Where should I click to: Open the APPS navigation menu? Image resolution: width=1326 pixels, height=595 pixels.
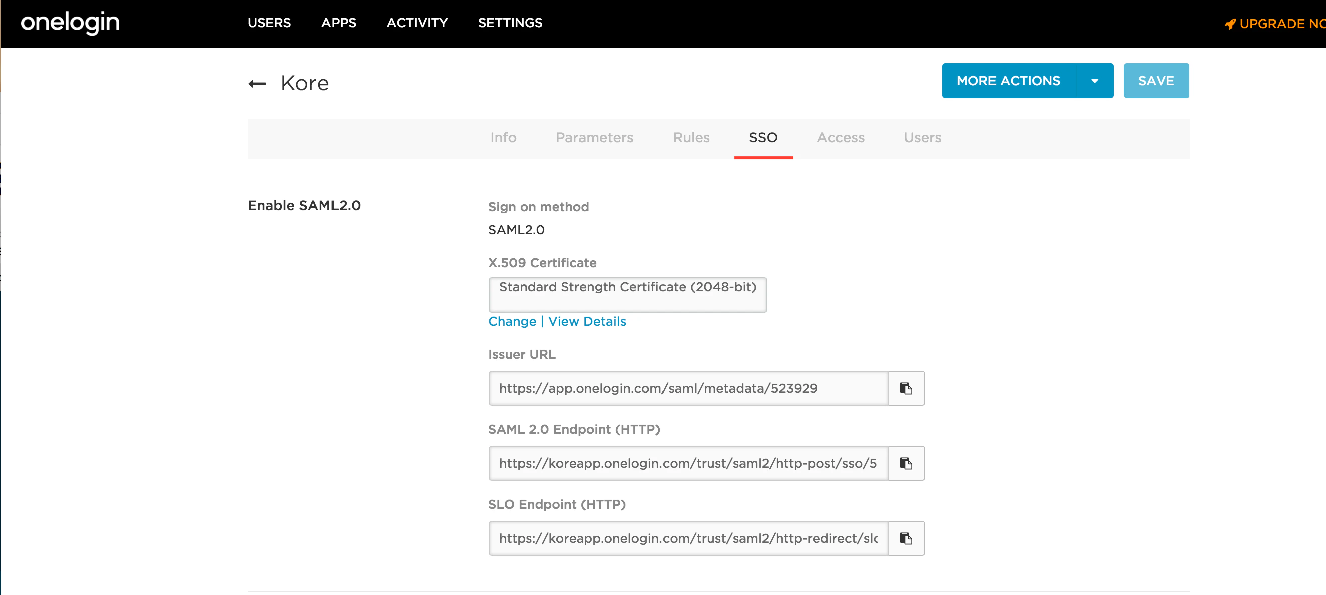(338, 23)
